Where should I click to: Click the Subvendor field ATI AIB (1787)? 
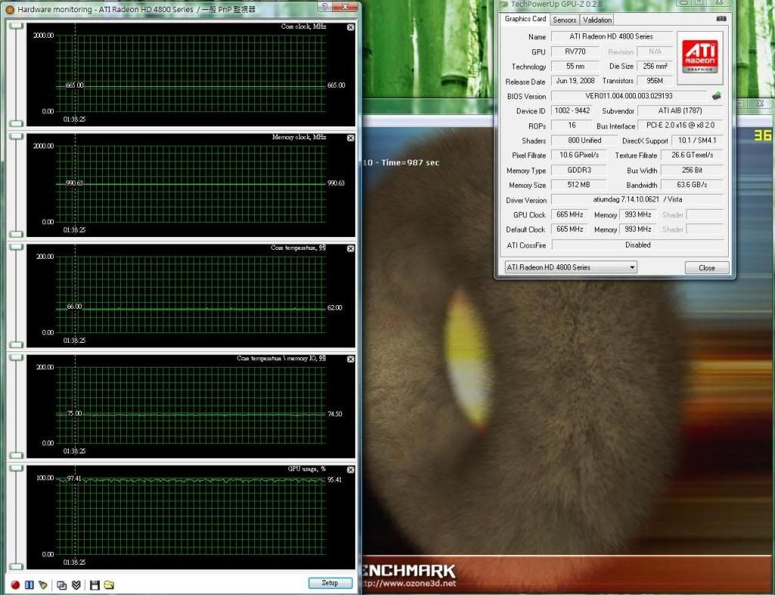680,111
